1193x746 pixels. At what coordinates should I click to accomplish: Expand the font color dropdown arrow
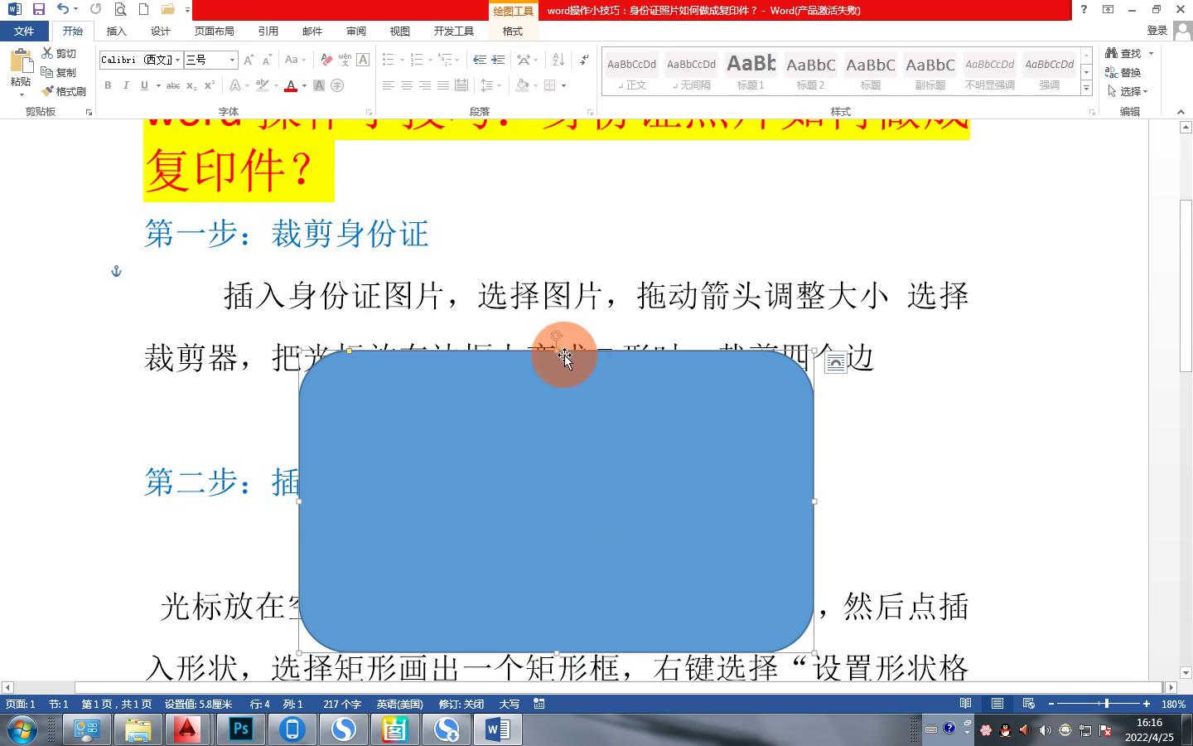304,85
